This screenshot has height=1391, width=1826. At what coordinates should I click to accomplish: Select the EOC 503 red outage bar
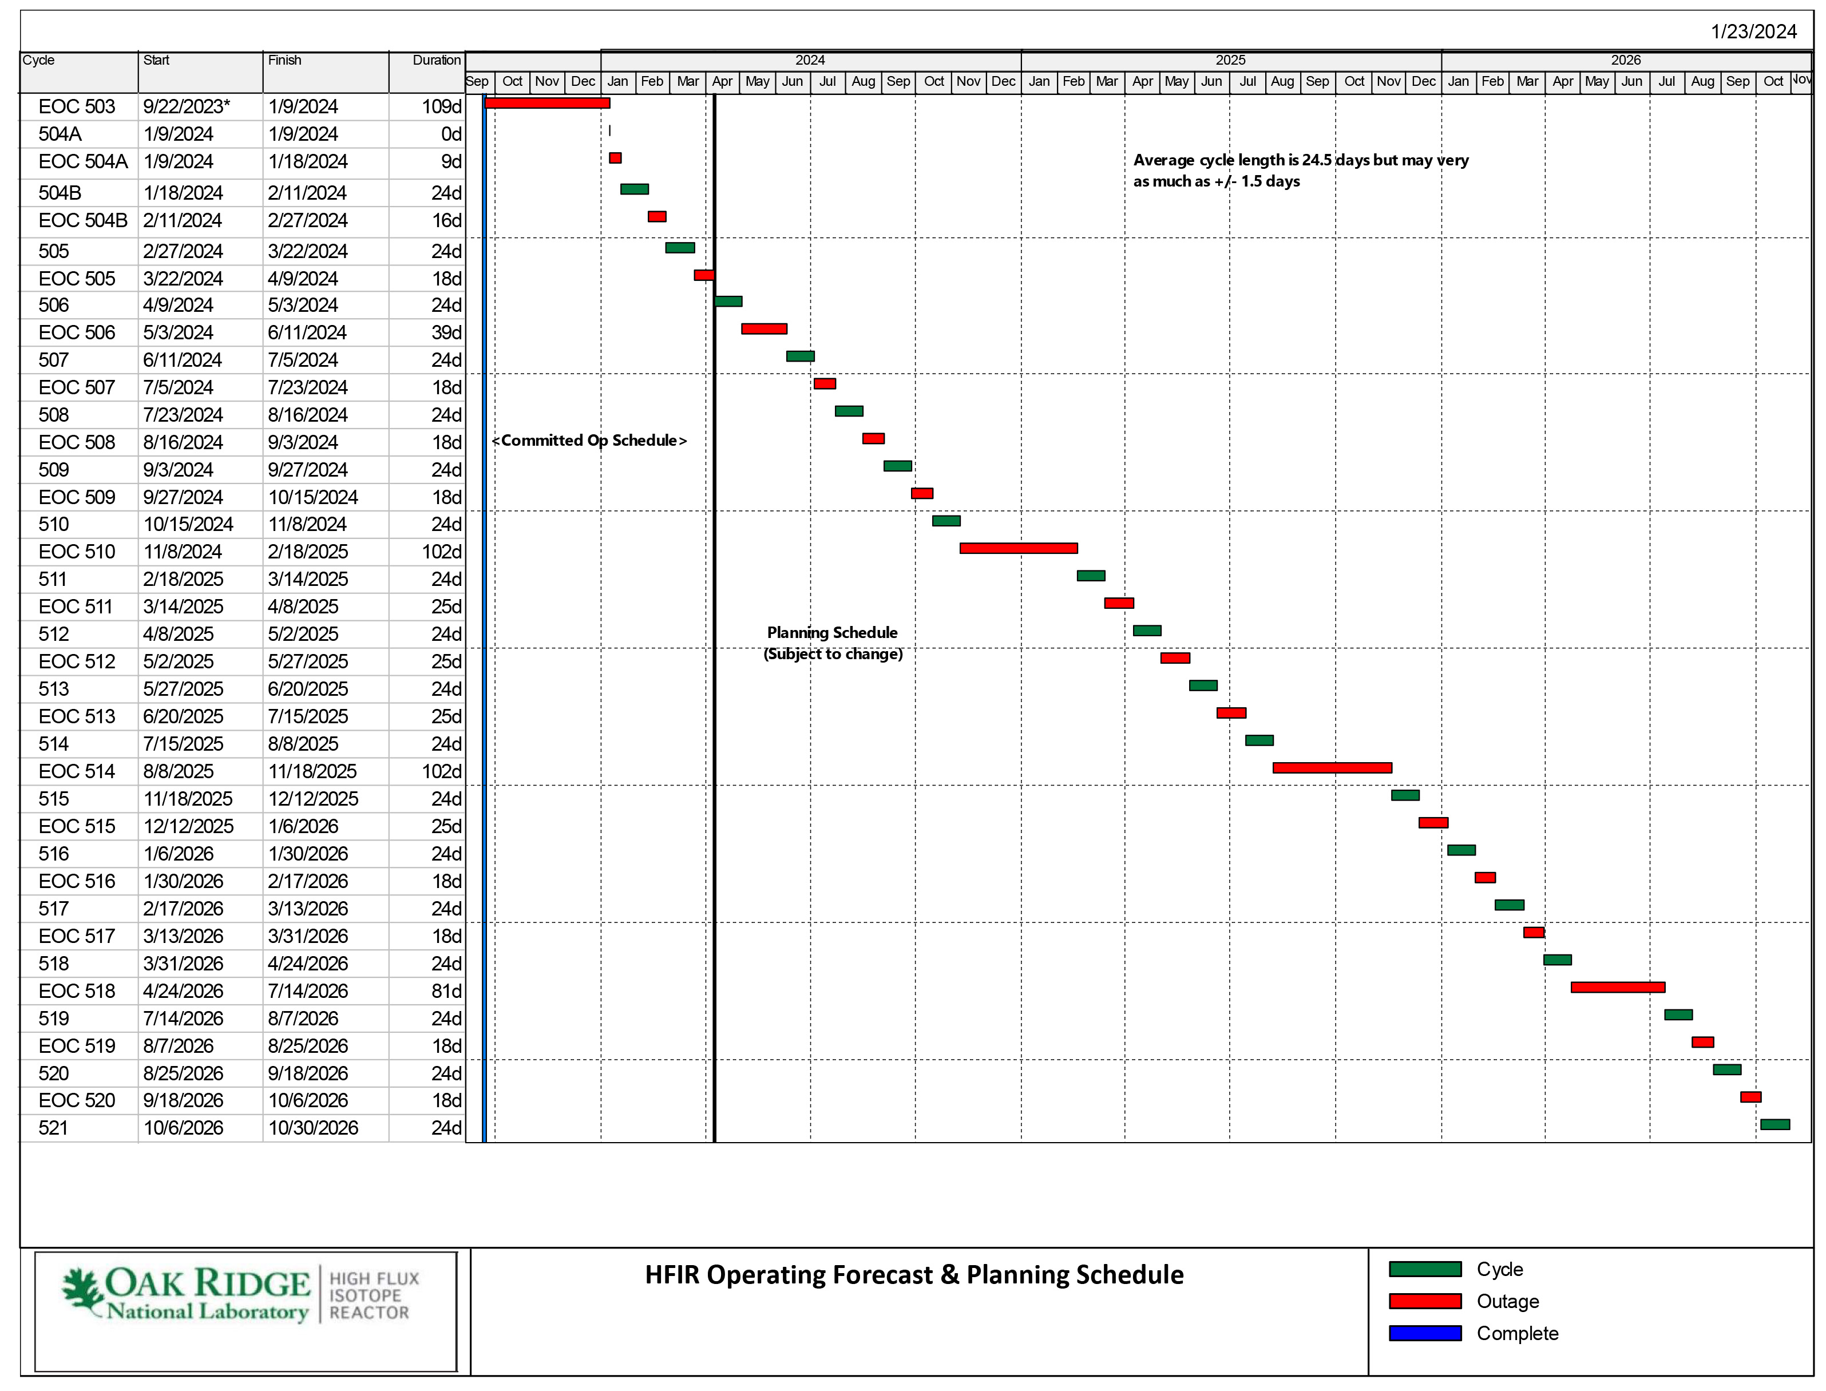point(546,102)
